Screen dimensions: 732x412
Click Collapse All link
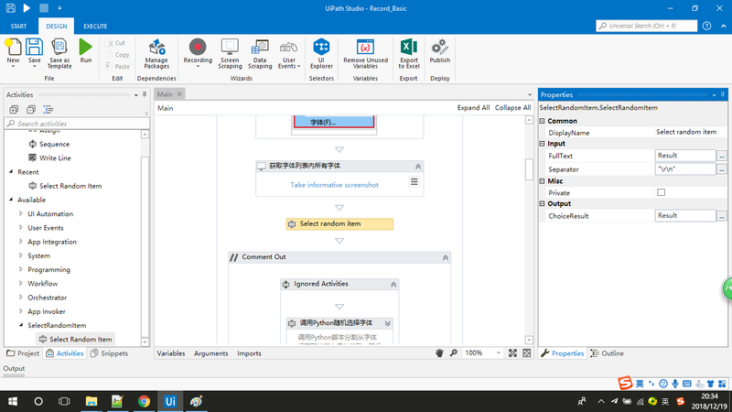pyautogui.click(x=512, y=107)
